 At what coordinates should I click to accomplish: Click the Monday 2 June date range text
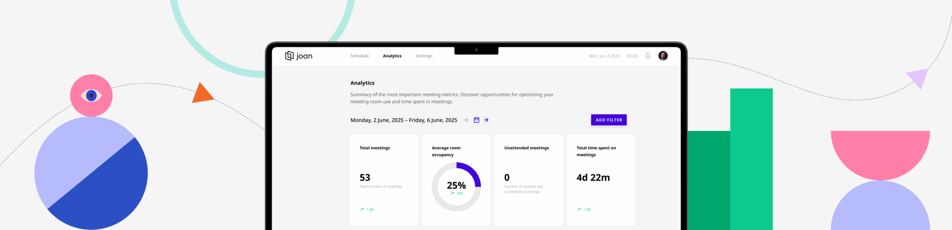(x=403, y=120)
